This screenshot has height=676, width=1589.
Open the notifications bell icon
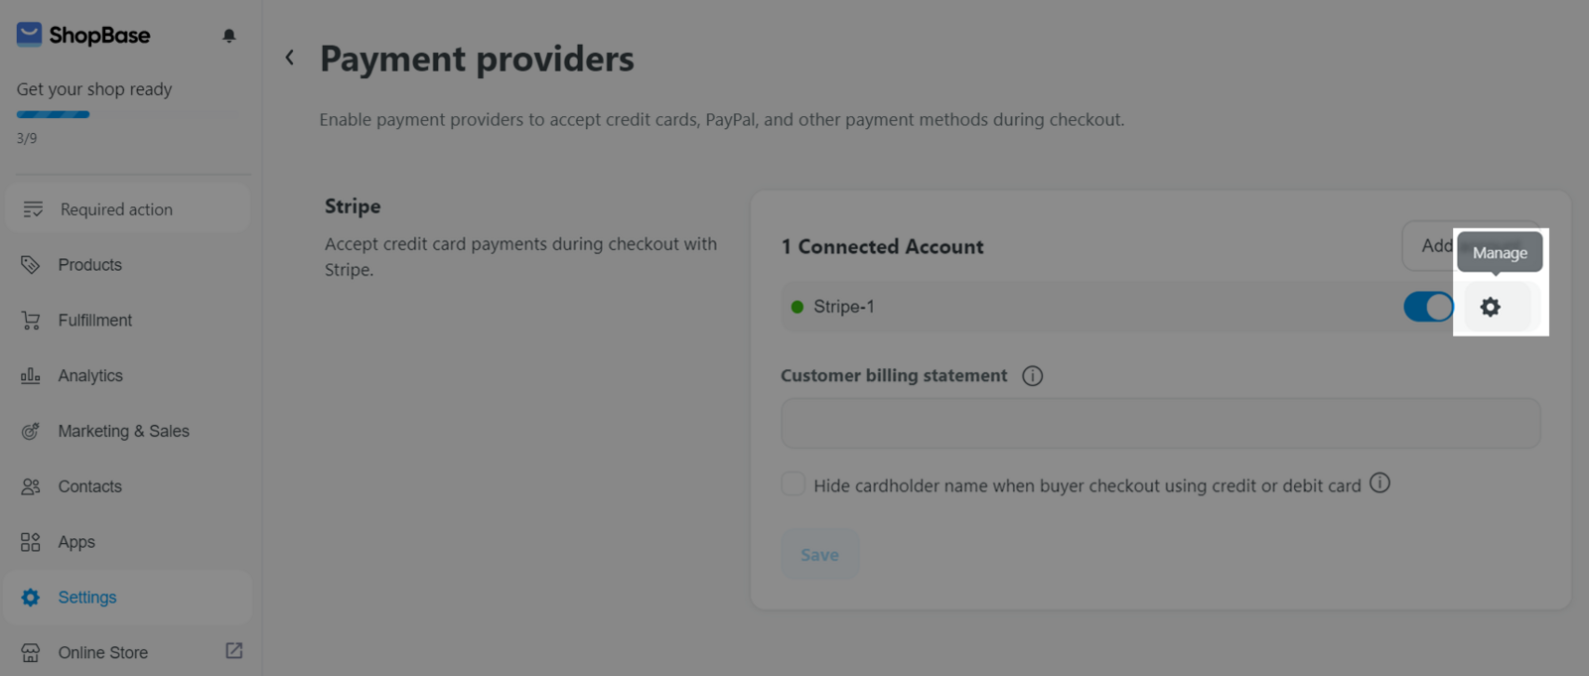(x=229, y=36)
